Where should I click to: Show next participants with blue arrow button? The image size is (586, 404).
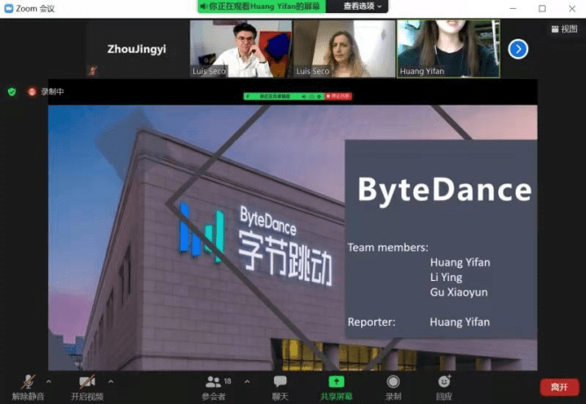518,49
